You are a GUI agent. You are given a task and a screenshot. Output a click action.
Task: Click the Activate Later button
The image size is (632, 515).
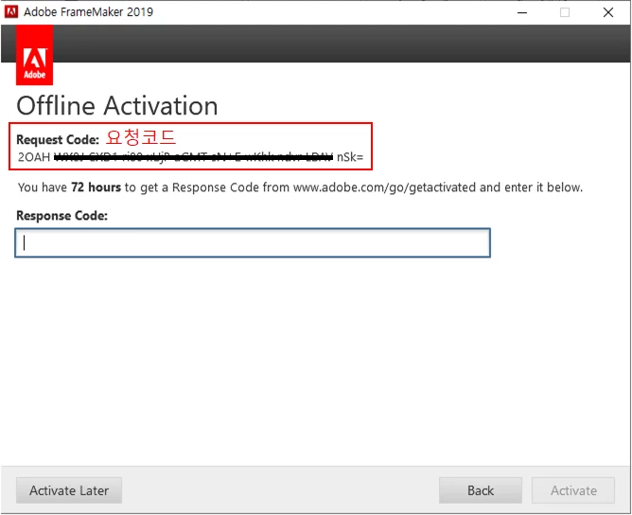click(x=69, y=490)
